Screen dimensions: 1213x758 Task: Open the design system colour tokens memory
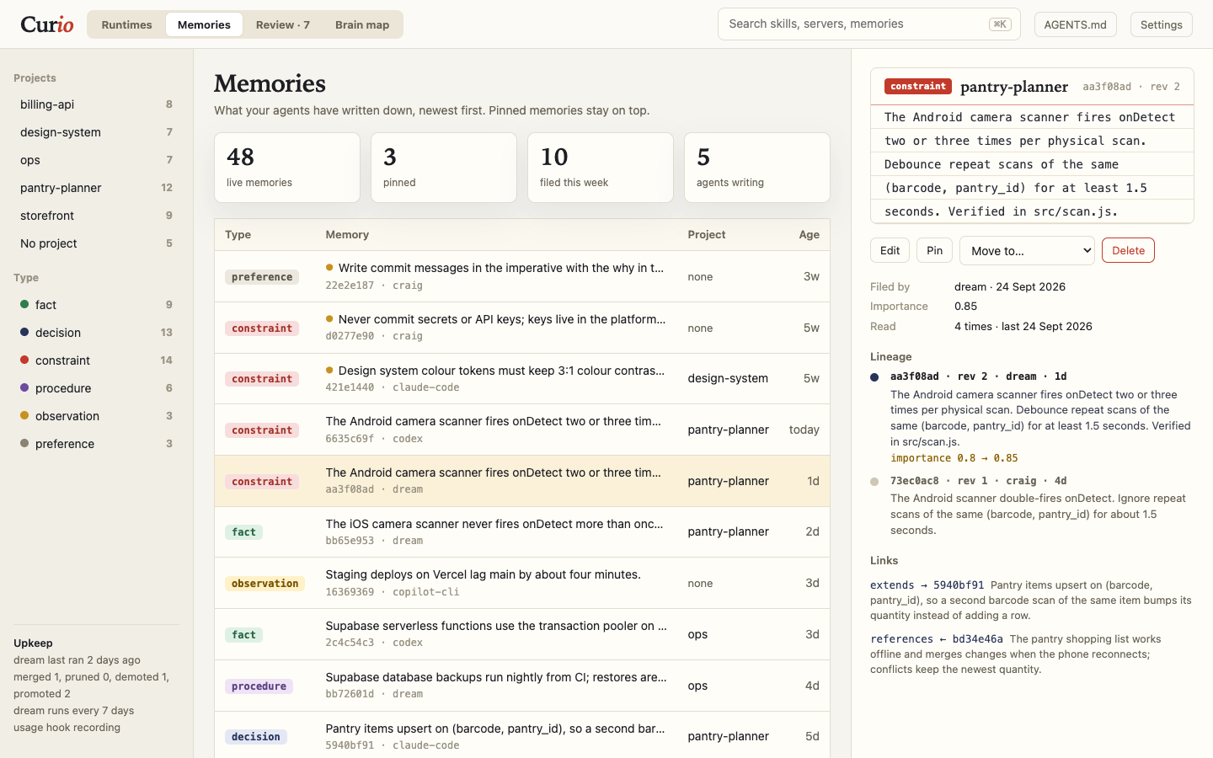pyautogui.click(x=522, y=379)
